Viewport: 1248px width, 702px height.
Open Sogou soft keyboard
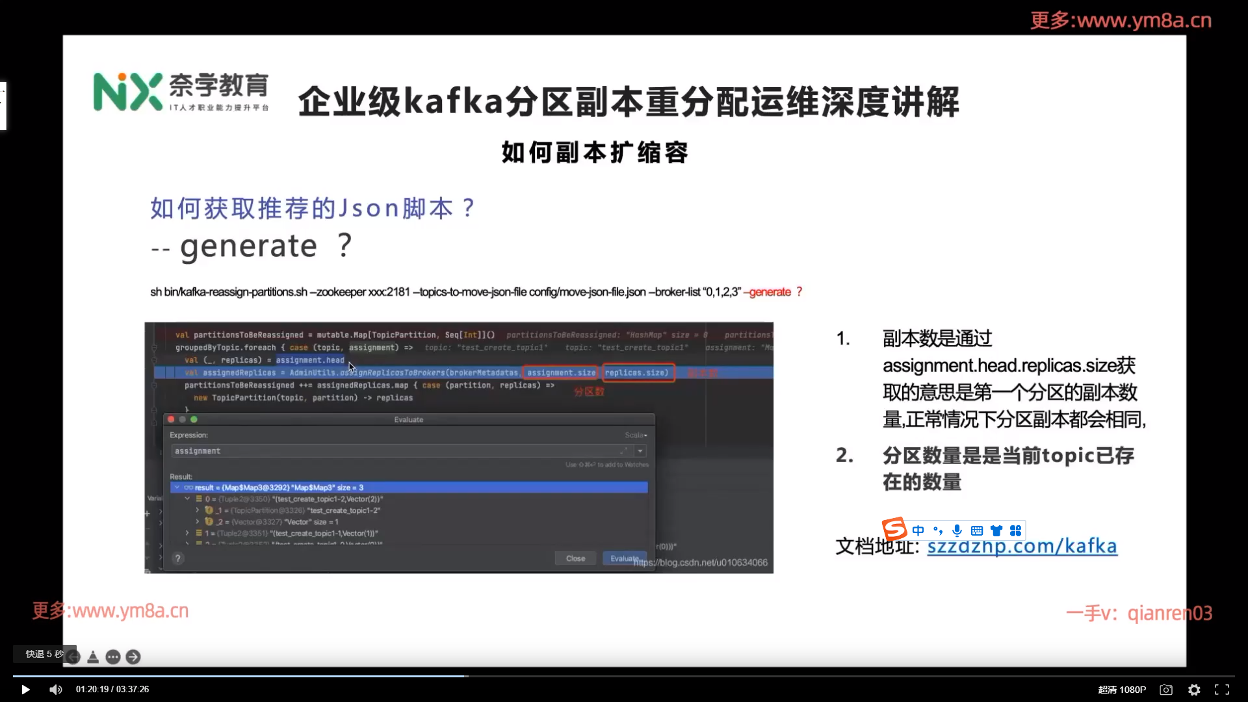tap(976, 530)
